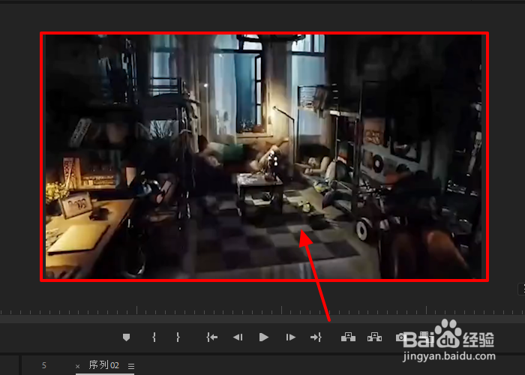Play the sequence in the monitor
Viewport: 525px width, 375px height.
click(x=264, y=337)
